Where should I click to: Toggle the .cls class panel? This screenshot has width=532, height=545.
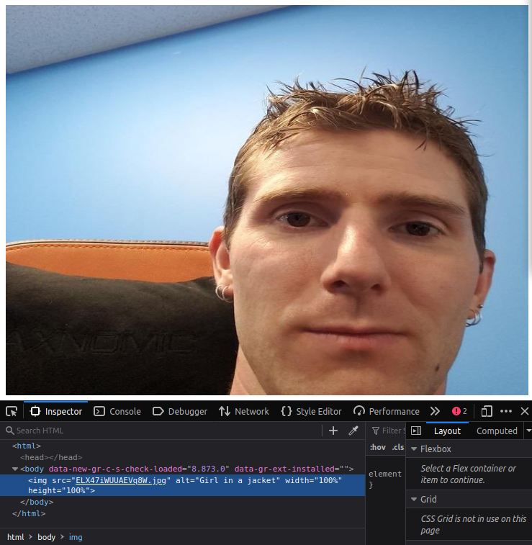(398, 447)
